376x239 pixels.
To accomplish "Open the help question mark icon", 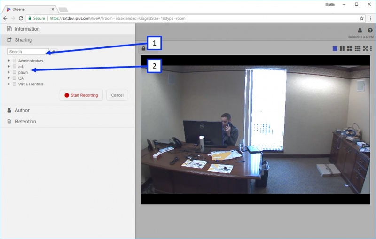I will [x=370, y=30].
